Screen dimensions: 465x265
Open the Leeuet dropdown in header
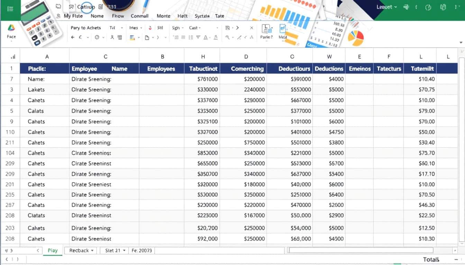387,7
